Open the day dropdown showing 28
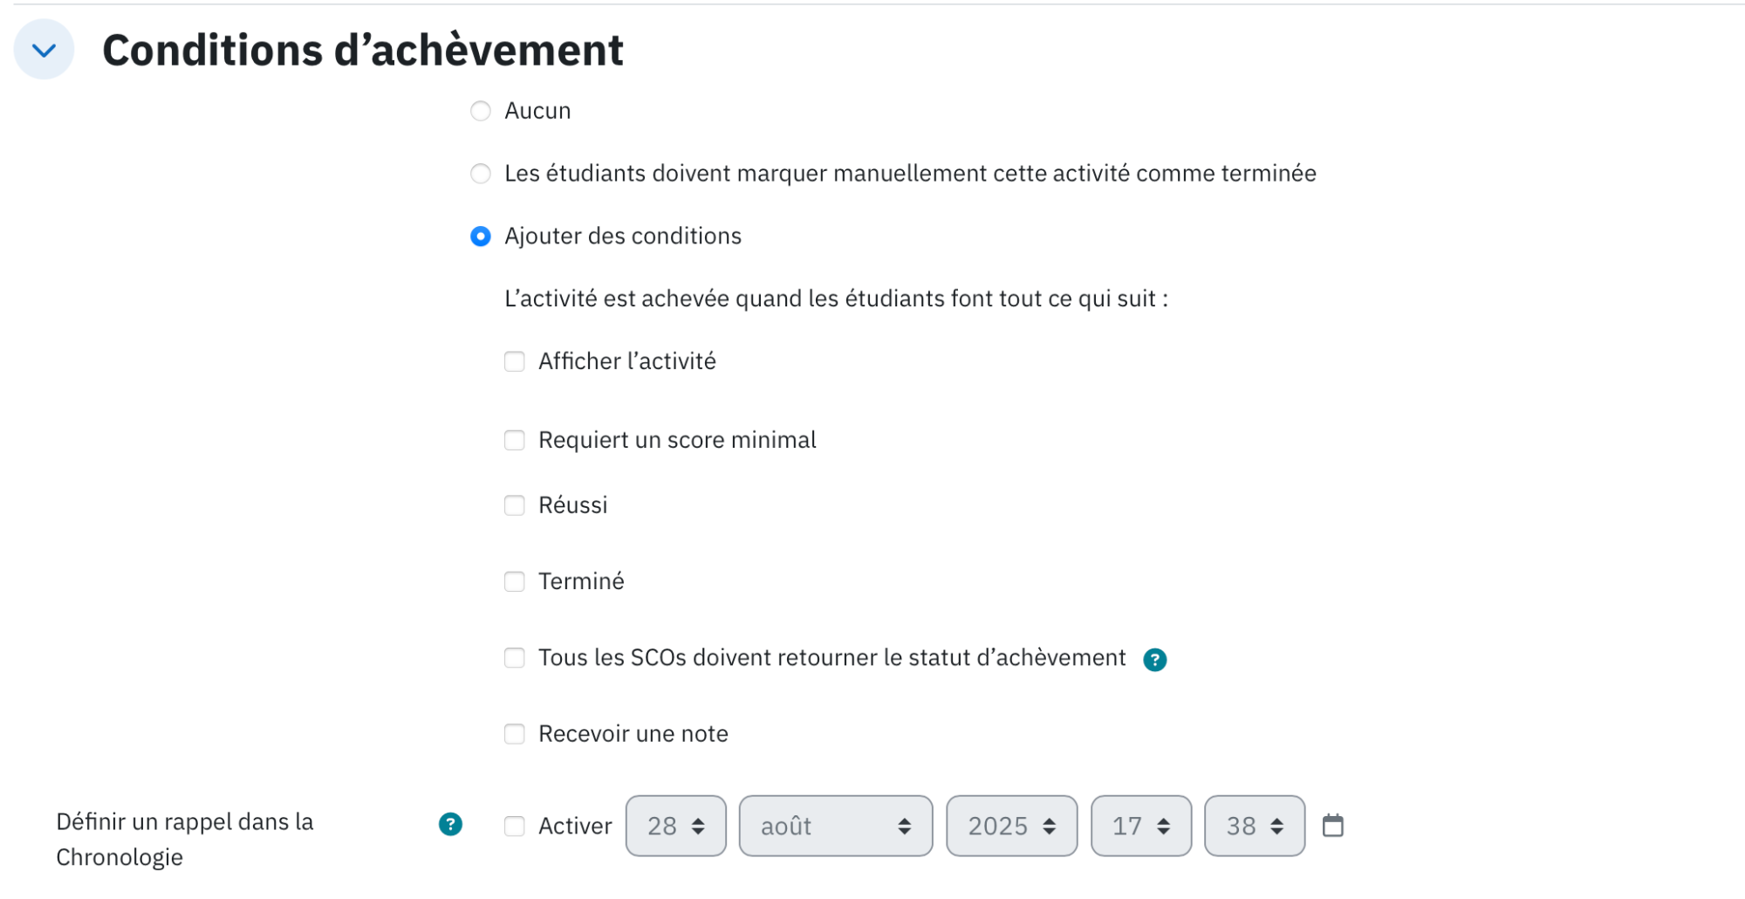Viewport: 1745px width, 899px height. 676,826
